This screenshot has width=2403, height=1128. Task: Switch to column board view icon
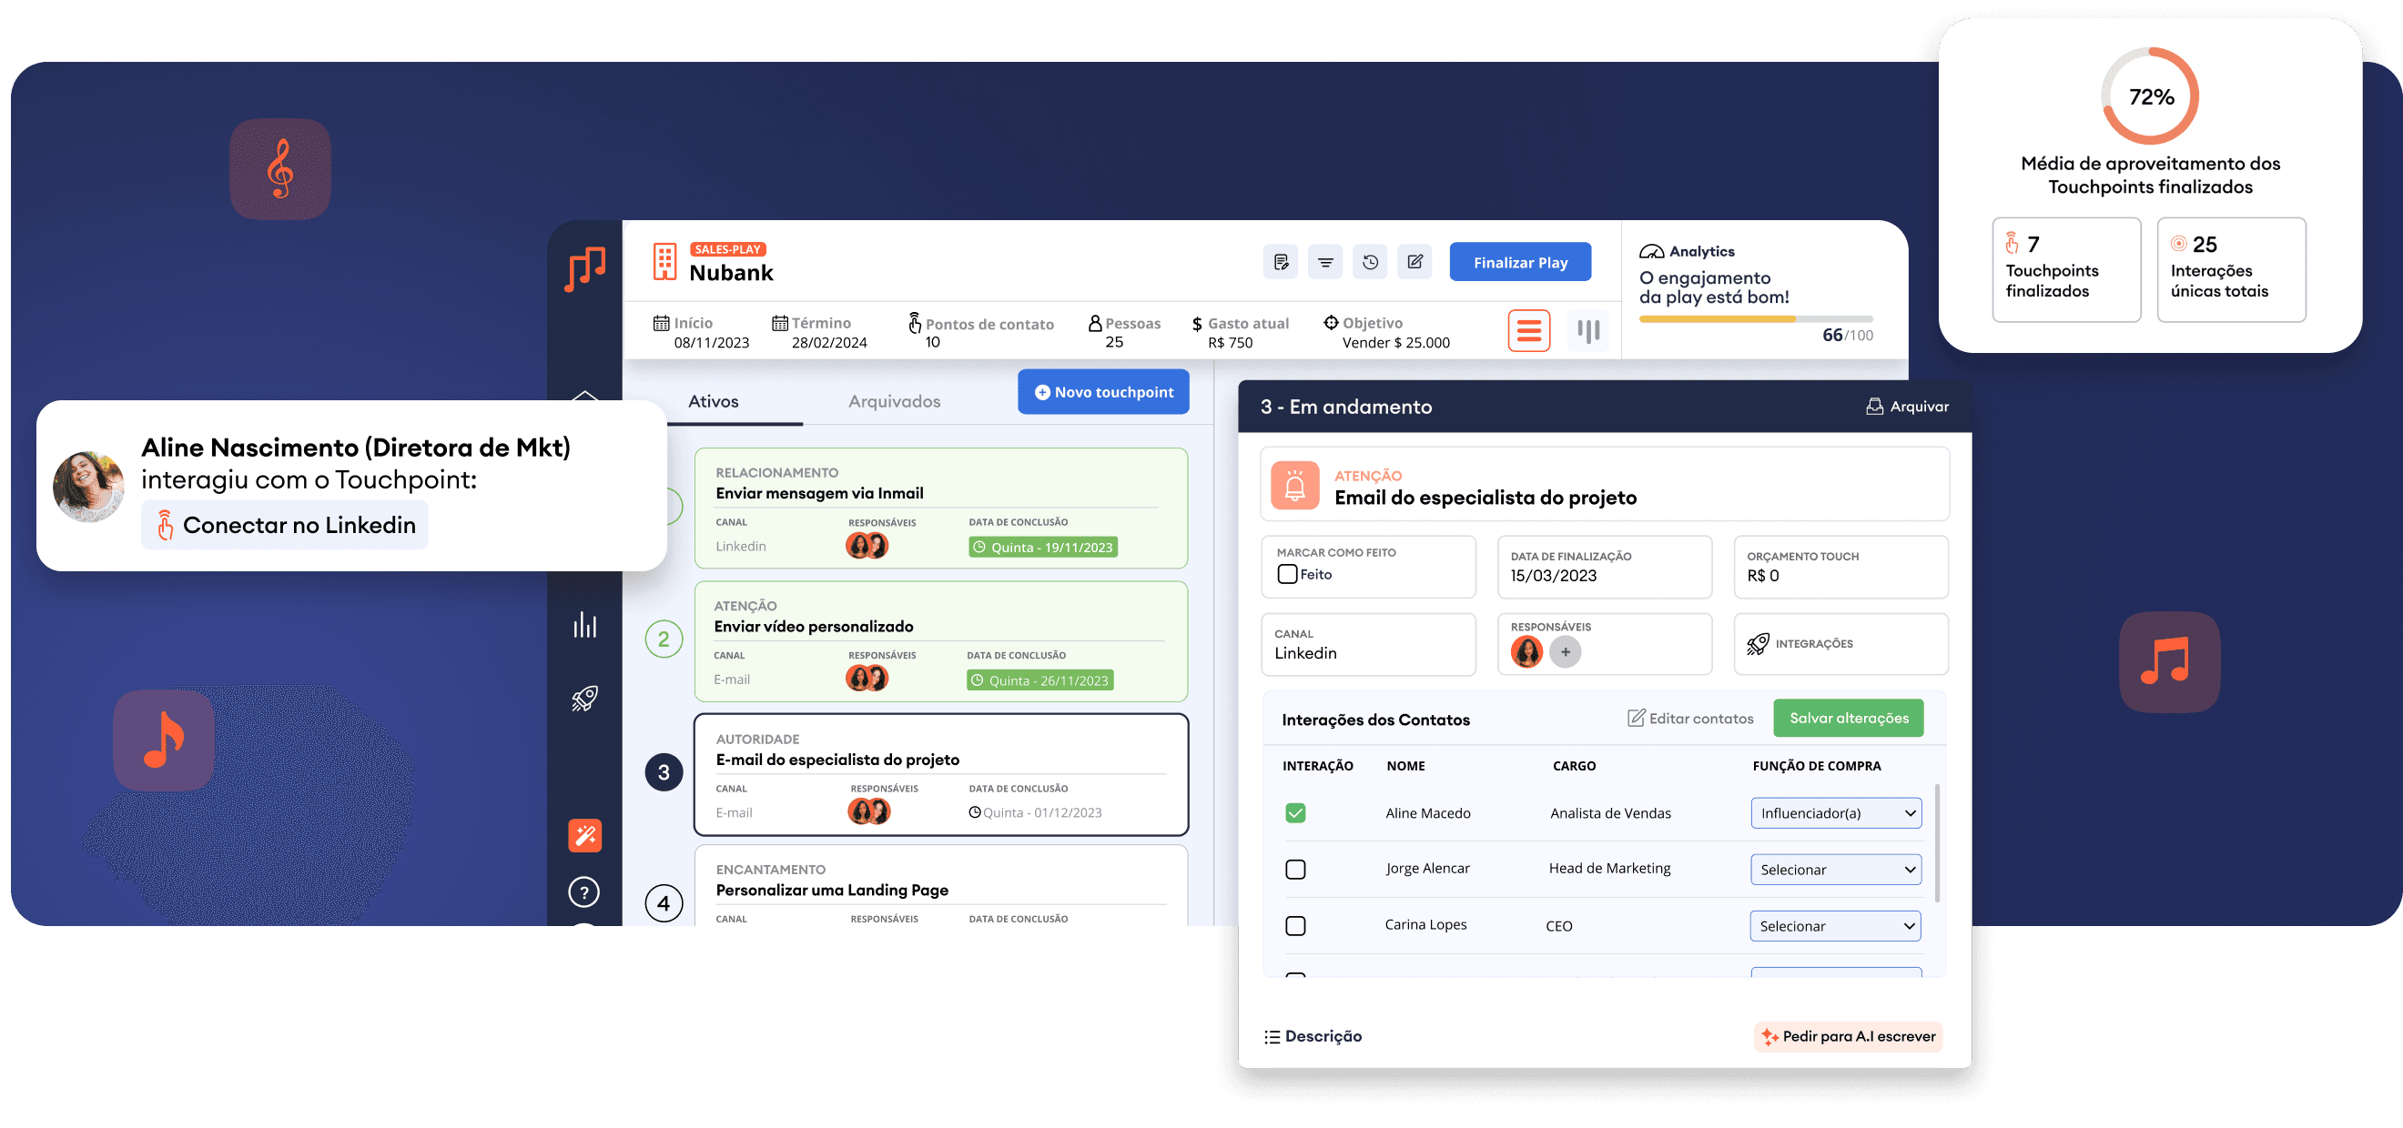1587,330
